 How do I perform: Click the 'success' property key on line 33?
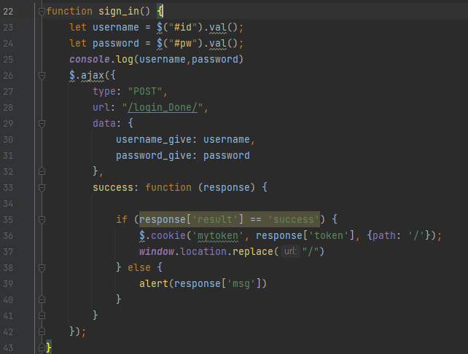click(113, 188)
